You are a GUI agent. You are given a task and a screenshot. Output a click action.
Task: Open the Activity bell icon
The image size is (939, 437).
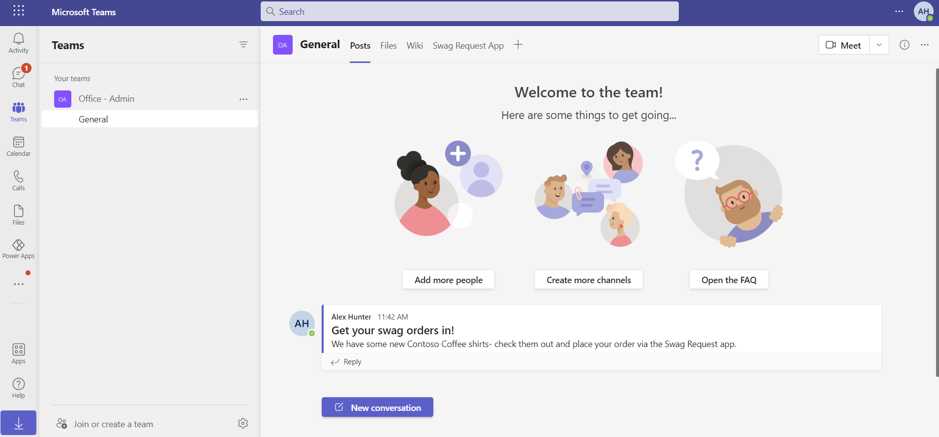[19, 43]
